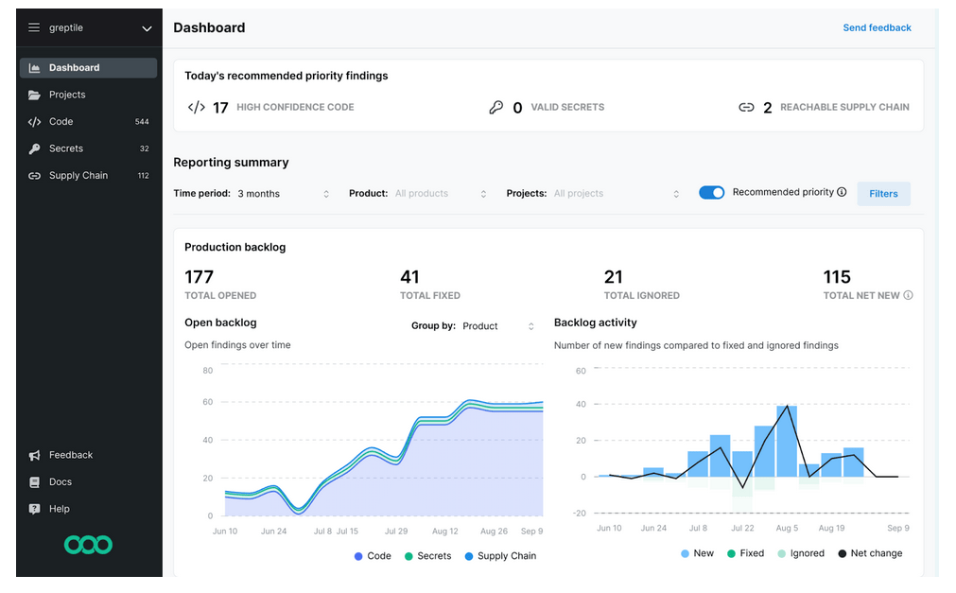The height and width of the screenshot is (593, 956).
Task: Click the 544 count badge next to Code
Action: tap(142, 121)
